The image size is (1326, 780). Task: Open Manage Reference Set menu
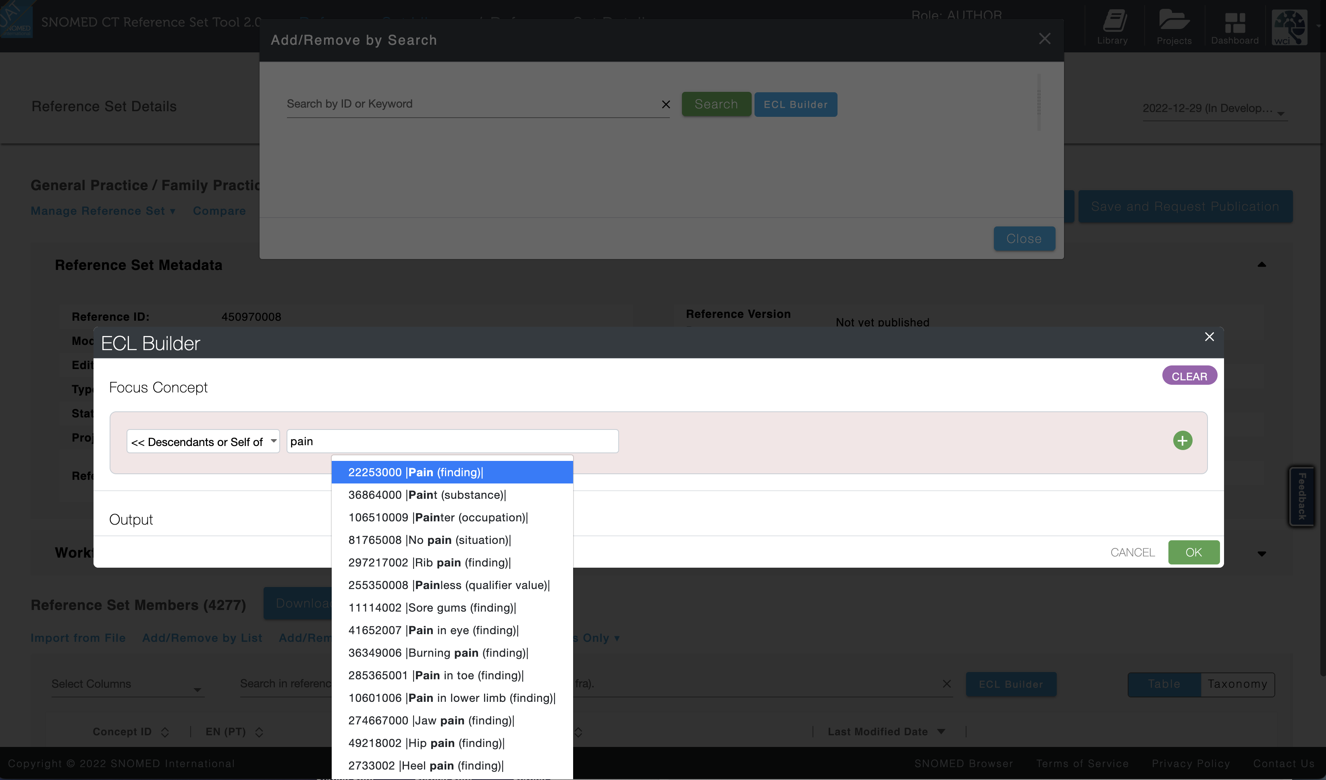coord(103,211)
